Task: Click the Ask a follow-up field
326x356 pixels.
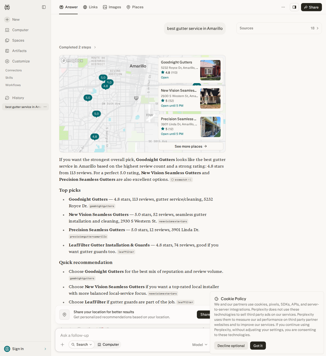Action: (132, 335)
